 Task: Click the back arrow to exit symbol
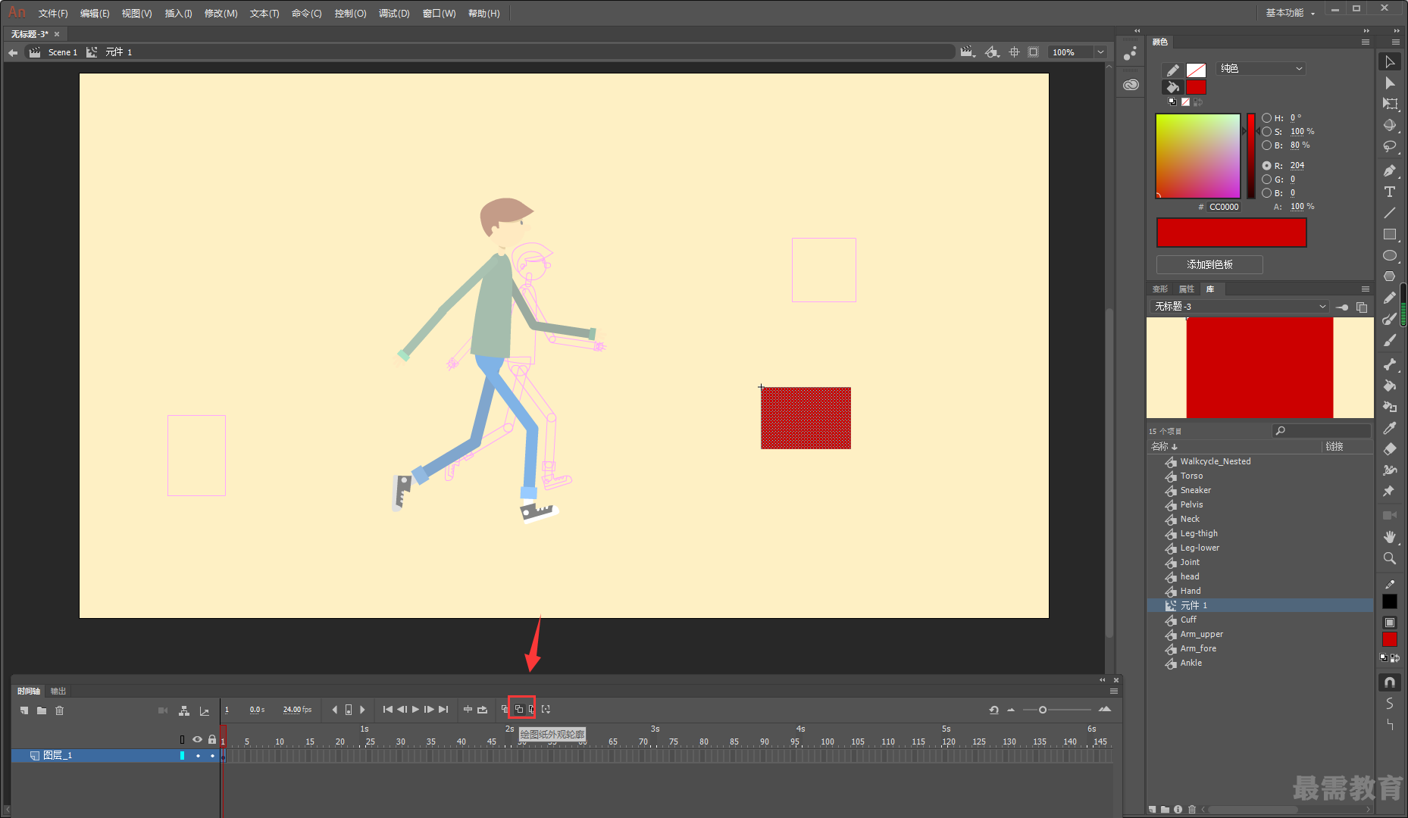[13, 52]
